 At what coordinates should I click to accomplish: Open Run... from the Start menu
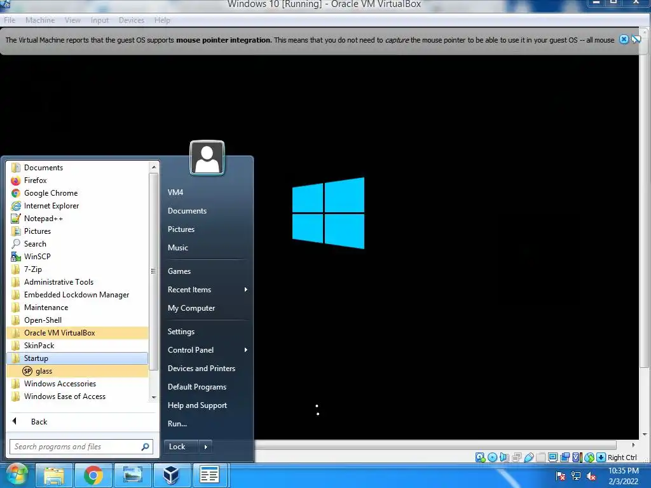point(208,424)
